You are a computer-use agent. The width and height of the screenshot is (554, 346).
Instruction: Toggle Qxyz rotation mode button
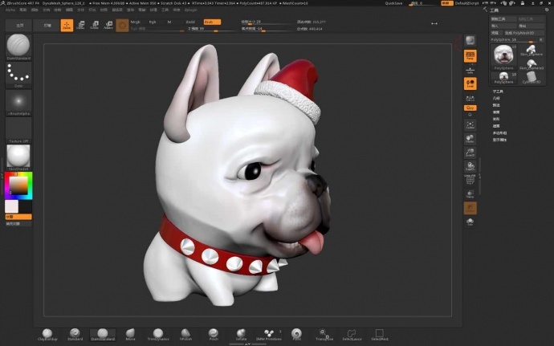tap(470, 108)
